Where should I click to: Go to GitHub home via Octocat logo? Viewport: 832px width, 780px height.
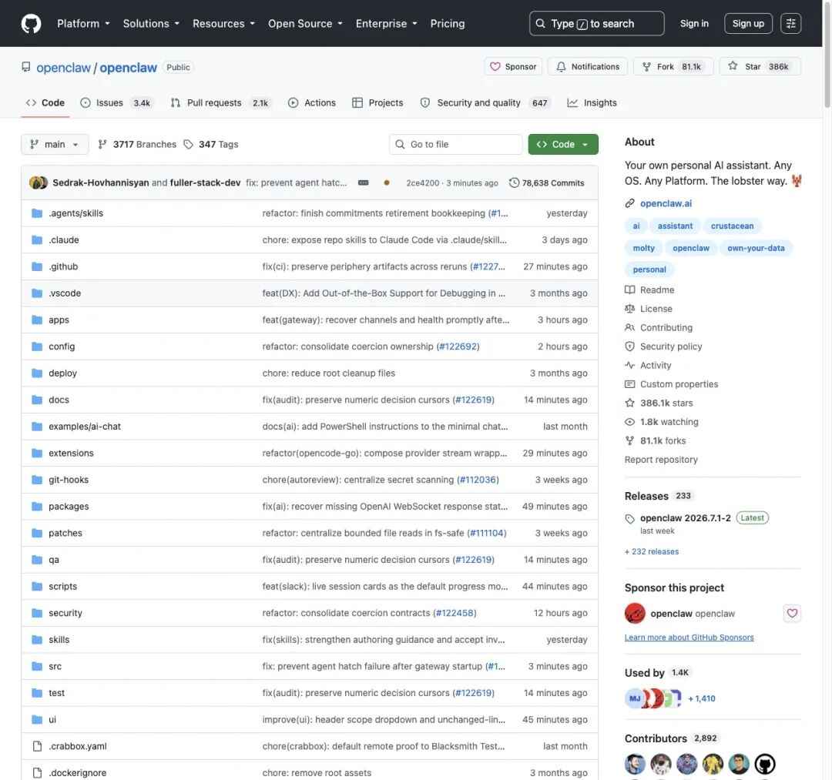(31, 24)
